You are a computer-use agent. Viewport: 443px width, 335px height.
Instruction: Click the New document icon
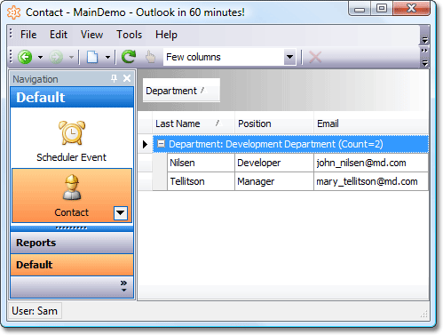pos(92,57)
